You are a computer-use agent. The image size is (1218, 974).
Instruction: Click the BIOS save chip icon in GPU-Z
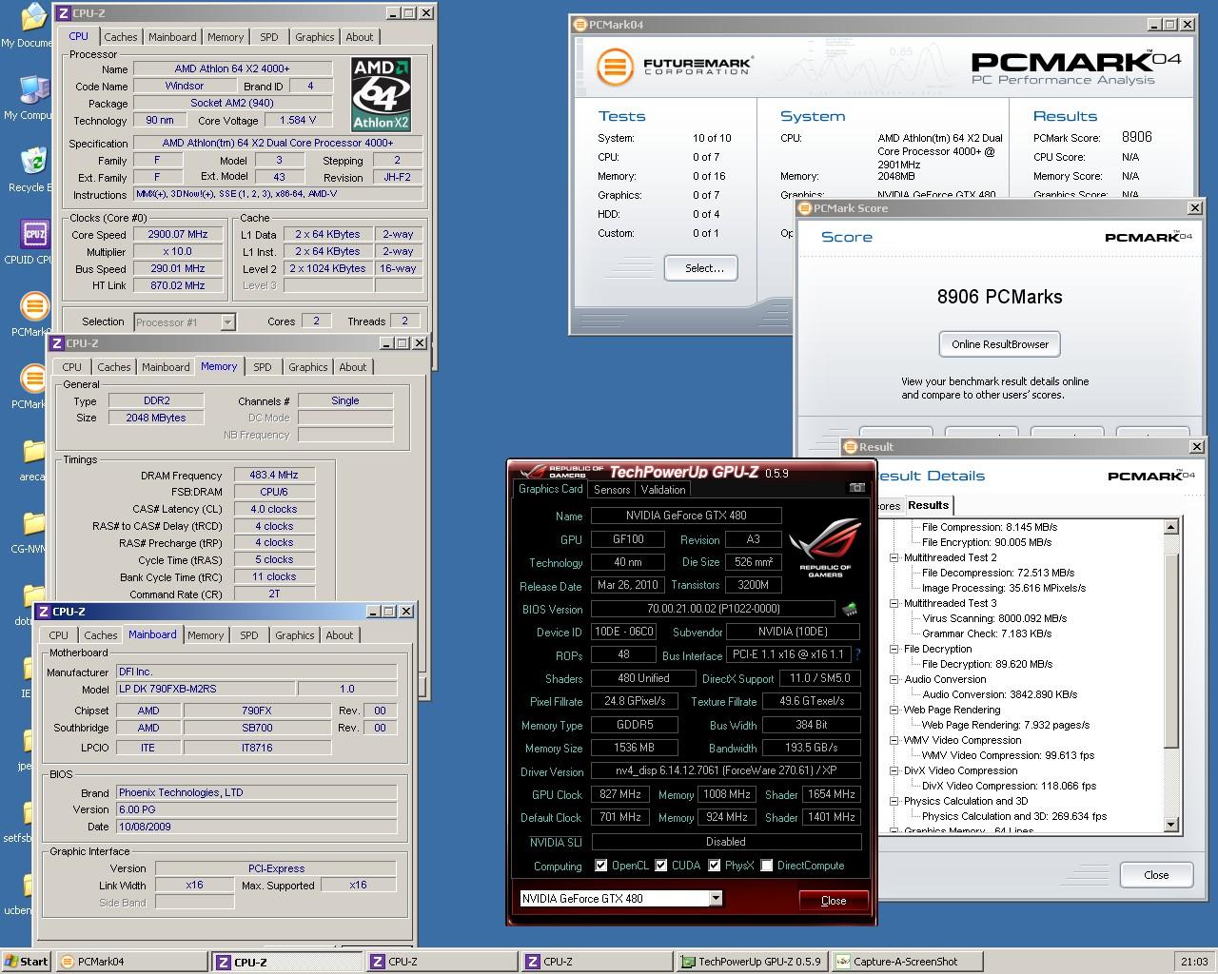point(850,609)
